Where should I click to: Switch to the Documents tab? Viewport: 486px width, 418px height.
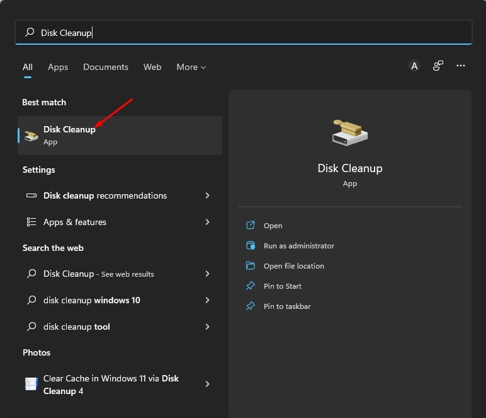(106, 67)
